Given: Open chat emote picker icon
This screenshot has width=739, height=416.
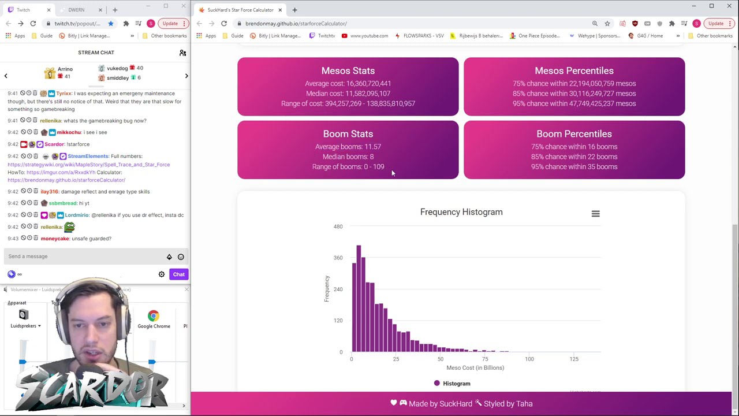Looking at the screenshot, I should coord(181,257).
